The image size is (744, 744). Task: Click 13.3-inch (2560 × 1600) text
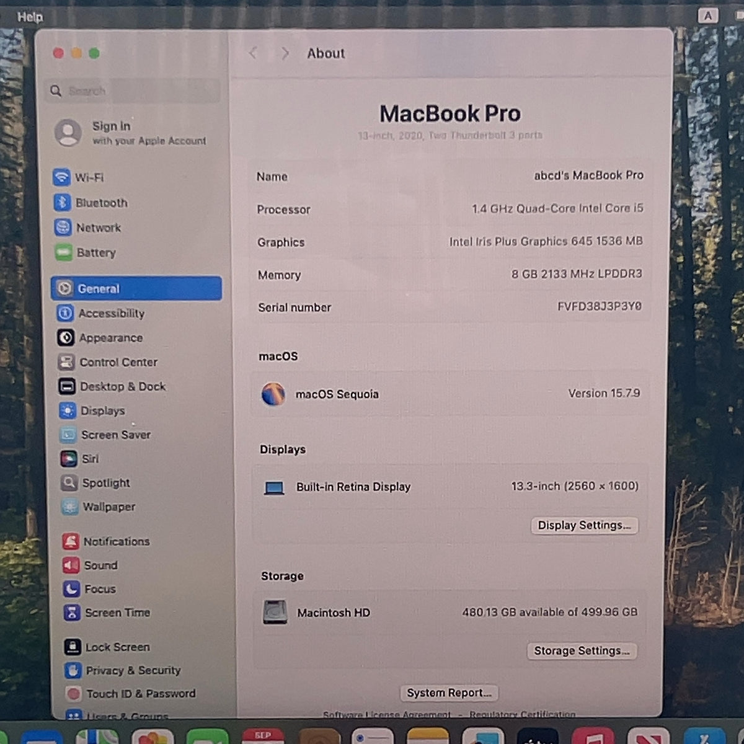click(x=575, y=486)
